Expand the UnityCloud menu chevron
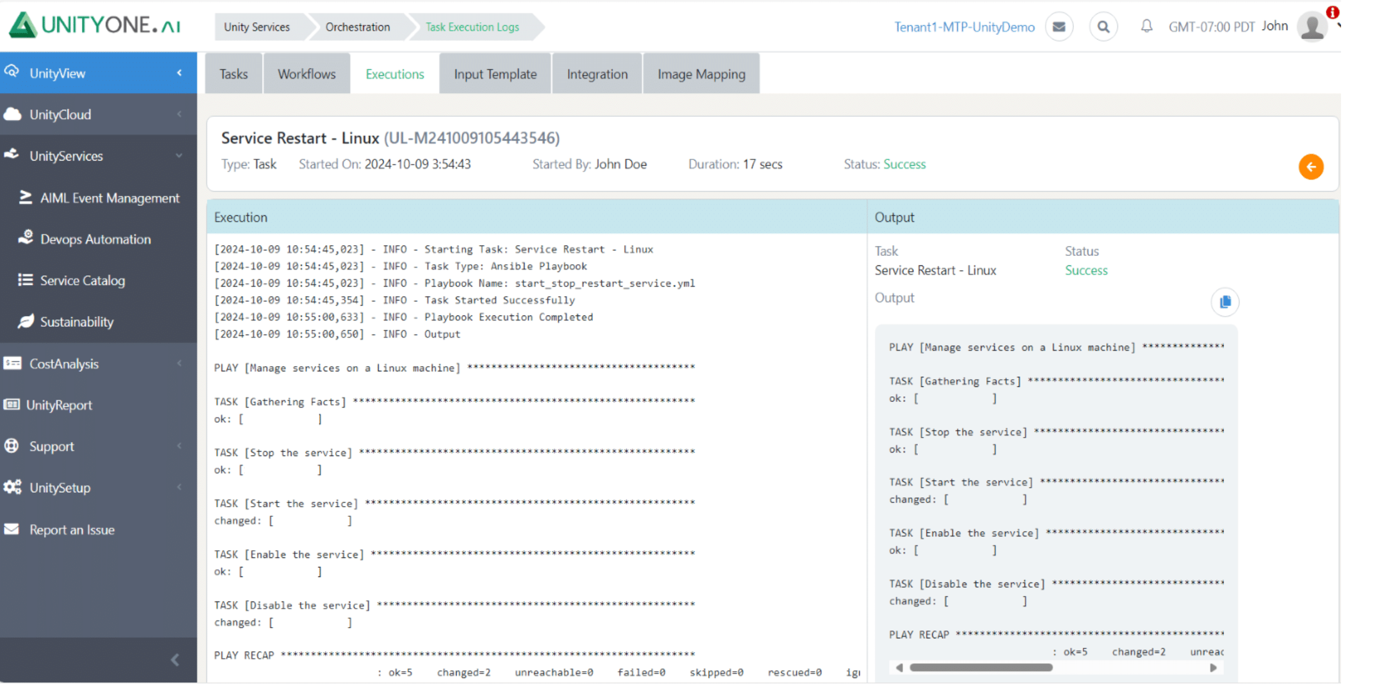1394x684 pixels. (x=179, y=114)
